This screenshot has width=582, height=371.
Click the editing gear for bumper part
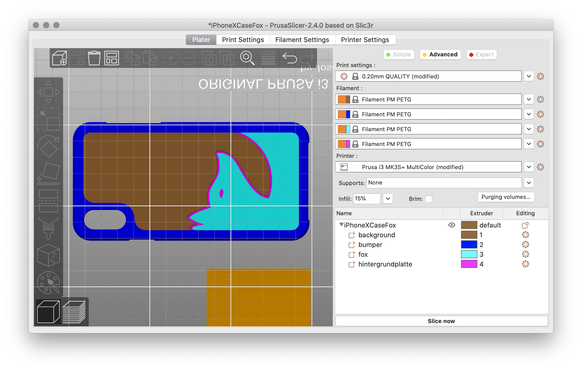click(526, 244)
